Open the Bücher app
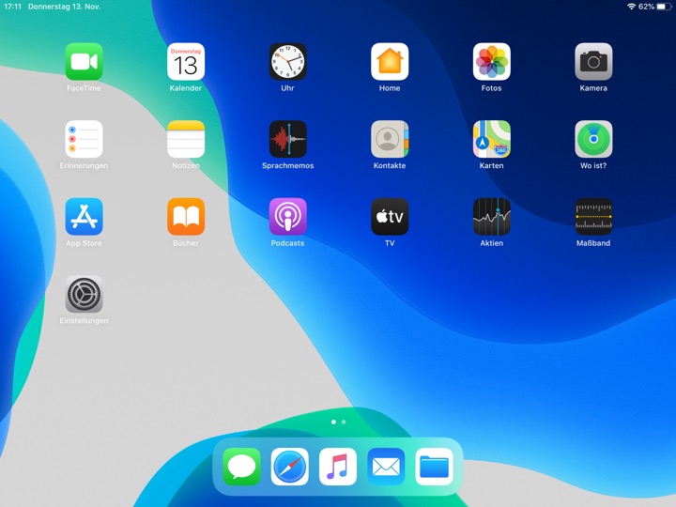676x507 pixels. click(186, 217)
